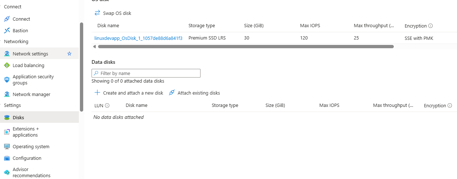Click data disks Storage type header
Screen dimensions: 457x179
[x=225, y=105]
